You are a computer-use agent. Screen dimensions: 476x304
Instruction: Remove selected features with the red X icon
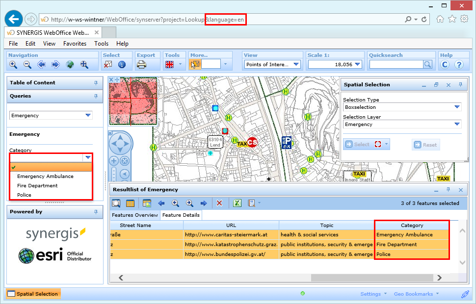point(219,203)
